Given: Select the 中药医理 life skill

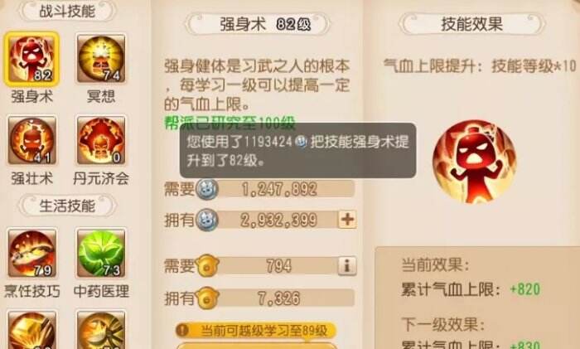Looking at the screenshot, I should pyautogui.click(x=101, y=253).
